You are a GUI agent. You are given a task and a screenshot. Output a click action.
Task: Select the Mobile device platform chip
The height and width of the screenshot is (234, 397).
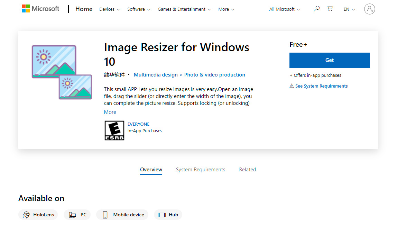pos(122,215)
